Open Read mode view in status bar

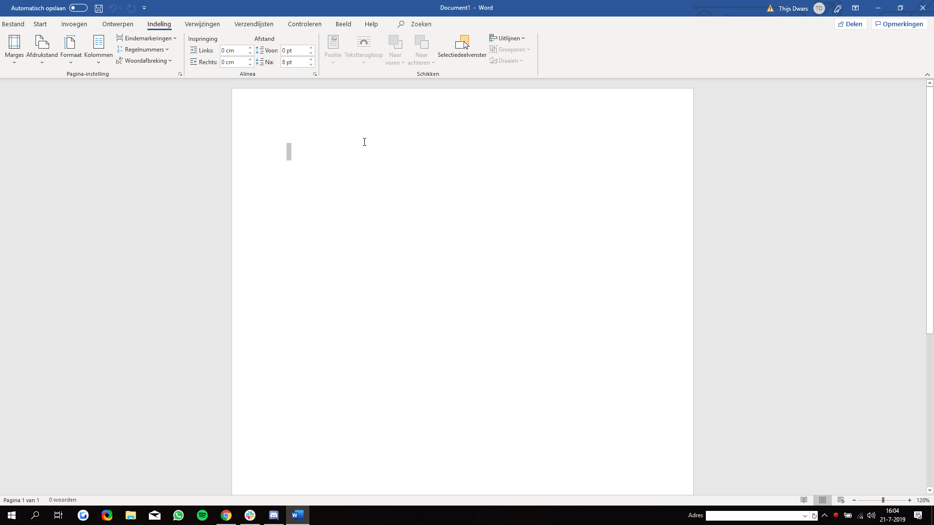[x=804, y=500]
